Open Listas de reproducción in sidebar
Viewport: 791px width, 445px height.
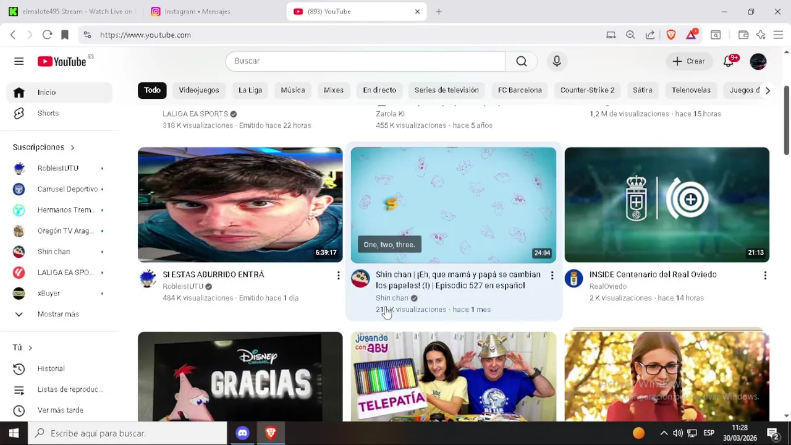[59, 389]
